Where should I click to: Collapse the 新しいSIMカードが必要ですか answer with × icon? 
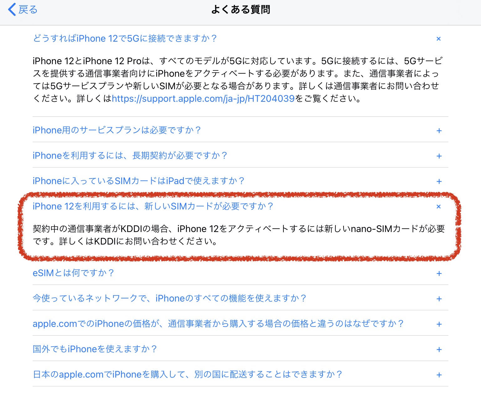[439, 207]
